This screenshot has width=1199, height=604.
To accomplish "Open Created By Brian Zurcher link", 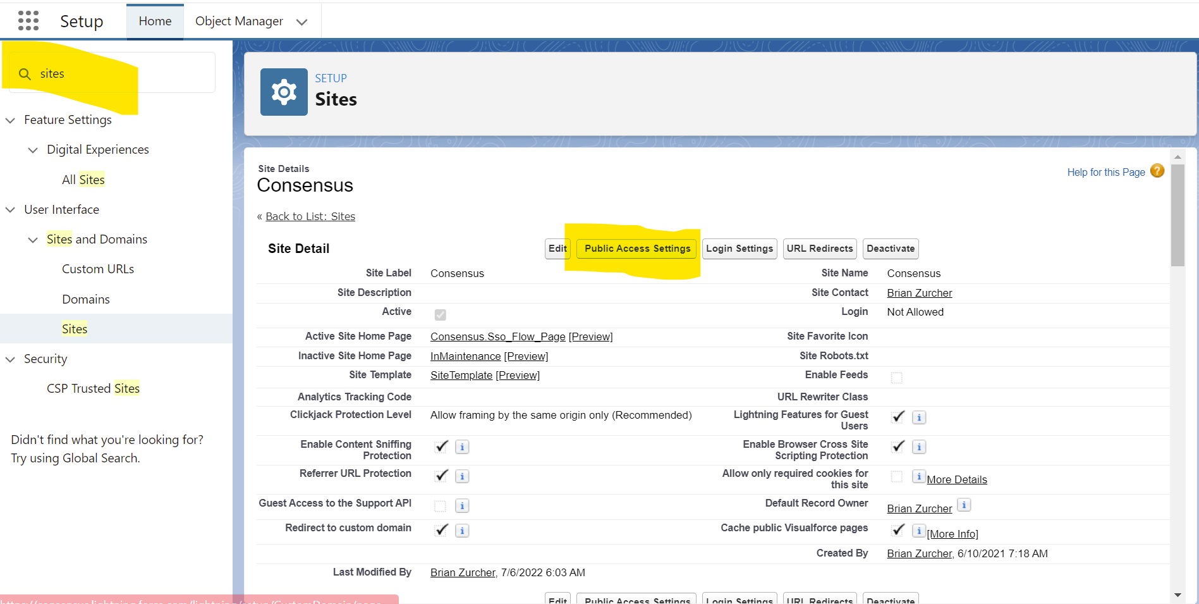I will [x=919, y=553].
